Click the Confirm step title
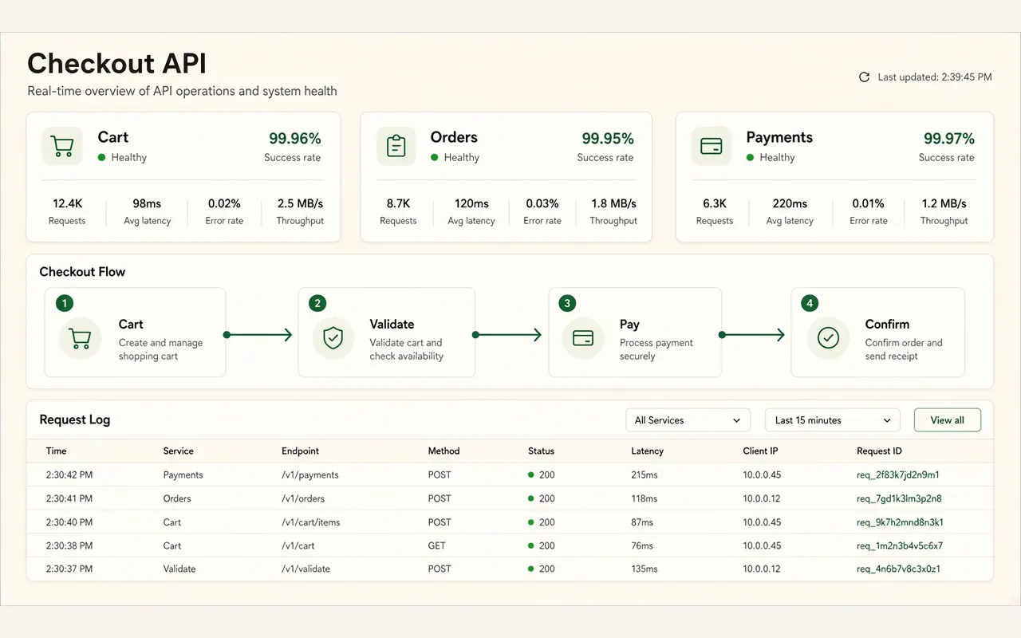Screen dimensions: 1021x638 point(887,325)
